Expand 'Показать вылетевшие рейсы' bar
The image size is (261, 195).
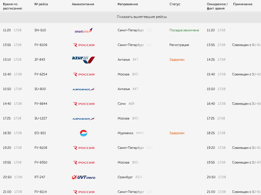(x=130, y=17)
